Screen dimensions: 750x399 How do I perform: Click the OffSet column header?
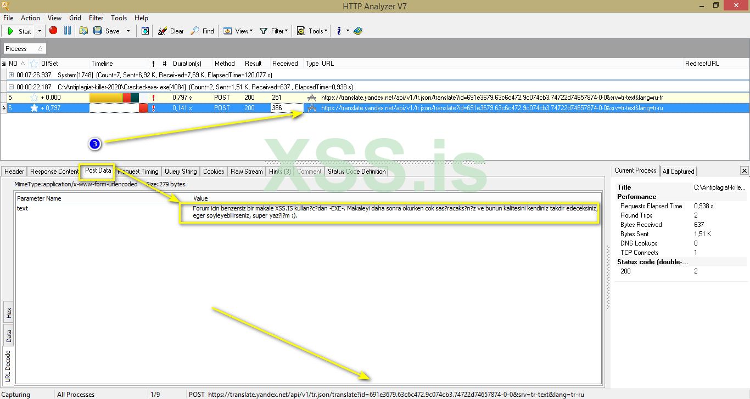coord(64,64)
